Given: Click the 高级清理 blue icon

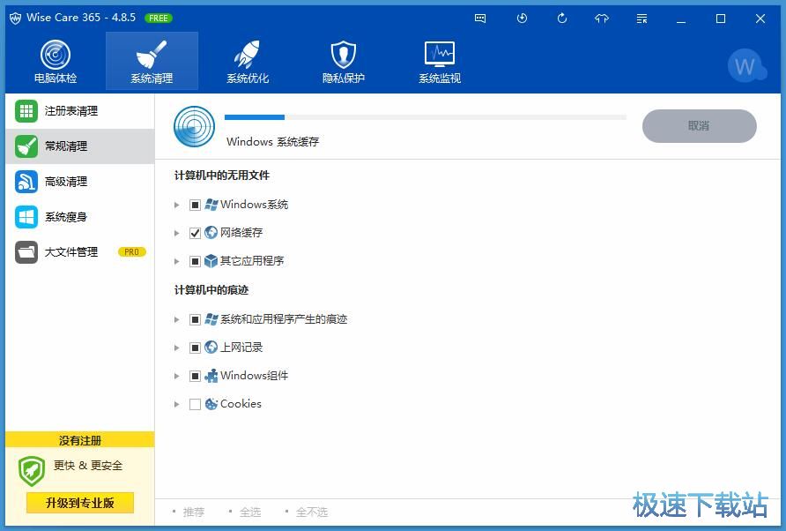Looking at the screenshot, I should (26, 181).
